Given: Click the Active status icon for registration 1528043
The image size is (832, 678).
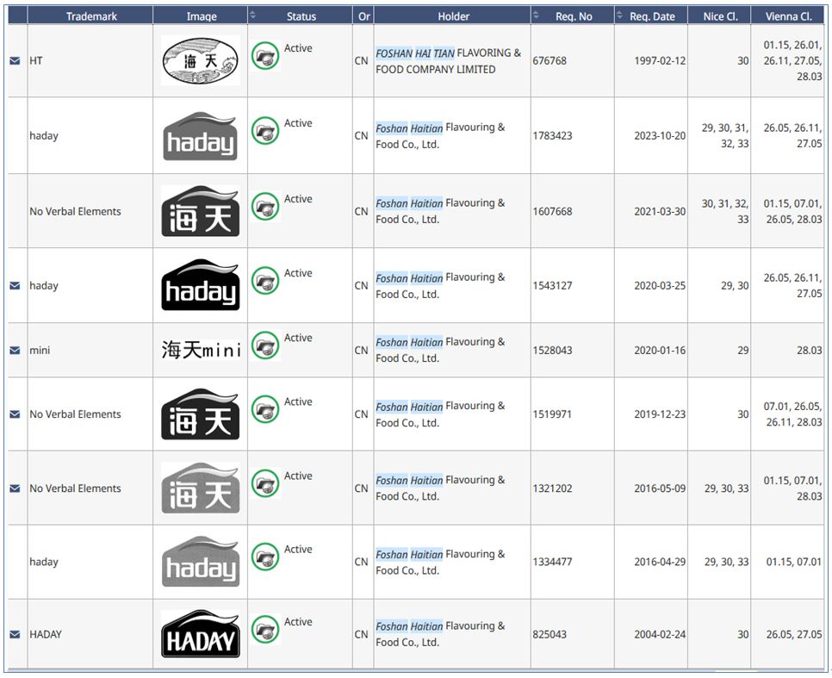Looking at the screenshot, I should 265,345.
